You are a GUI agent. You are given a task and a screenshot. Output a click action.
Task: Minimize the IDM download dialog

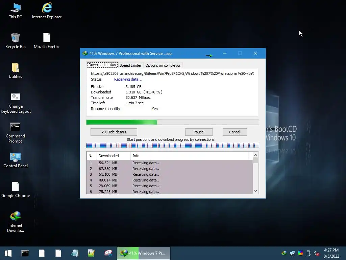[225, 53]
